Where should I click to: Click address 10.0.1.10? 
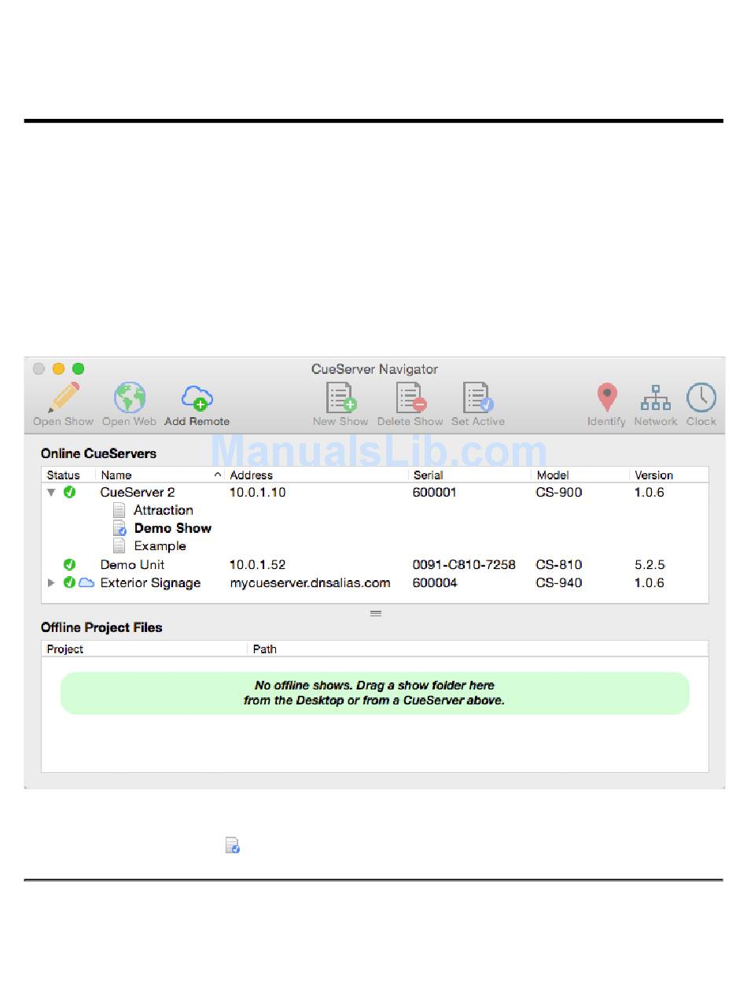pos(257,493)
